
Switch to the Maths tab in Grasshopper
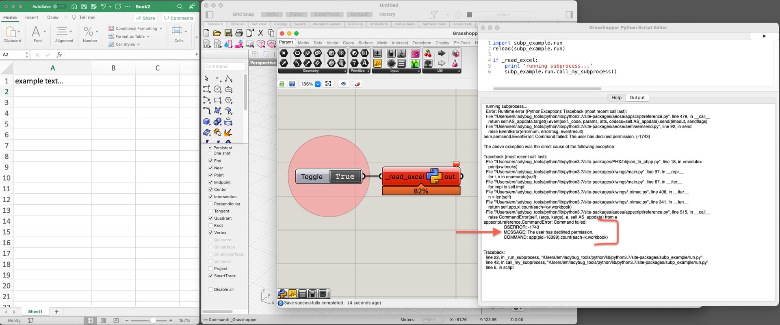tap(303, 43)
